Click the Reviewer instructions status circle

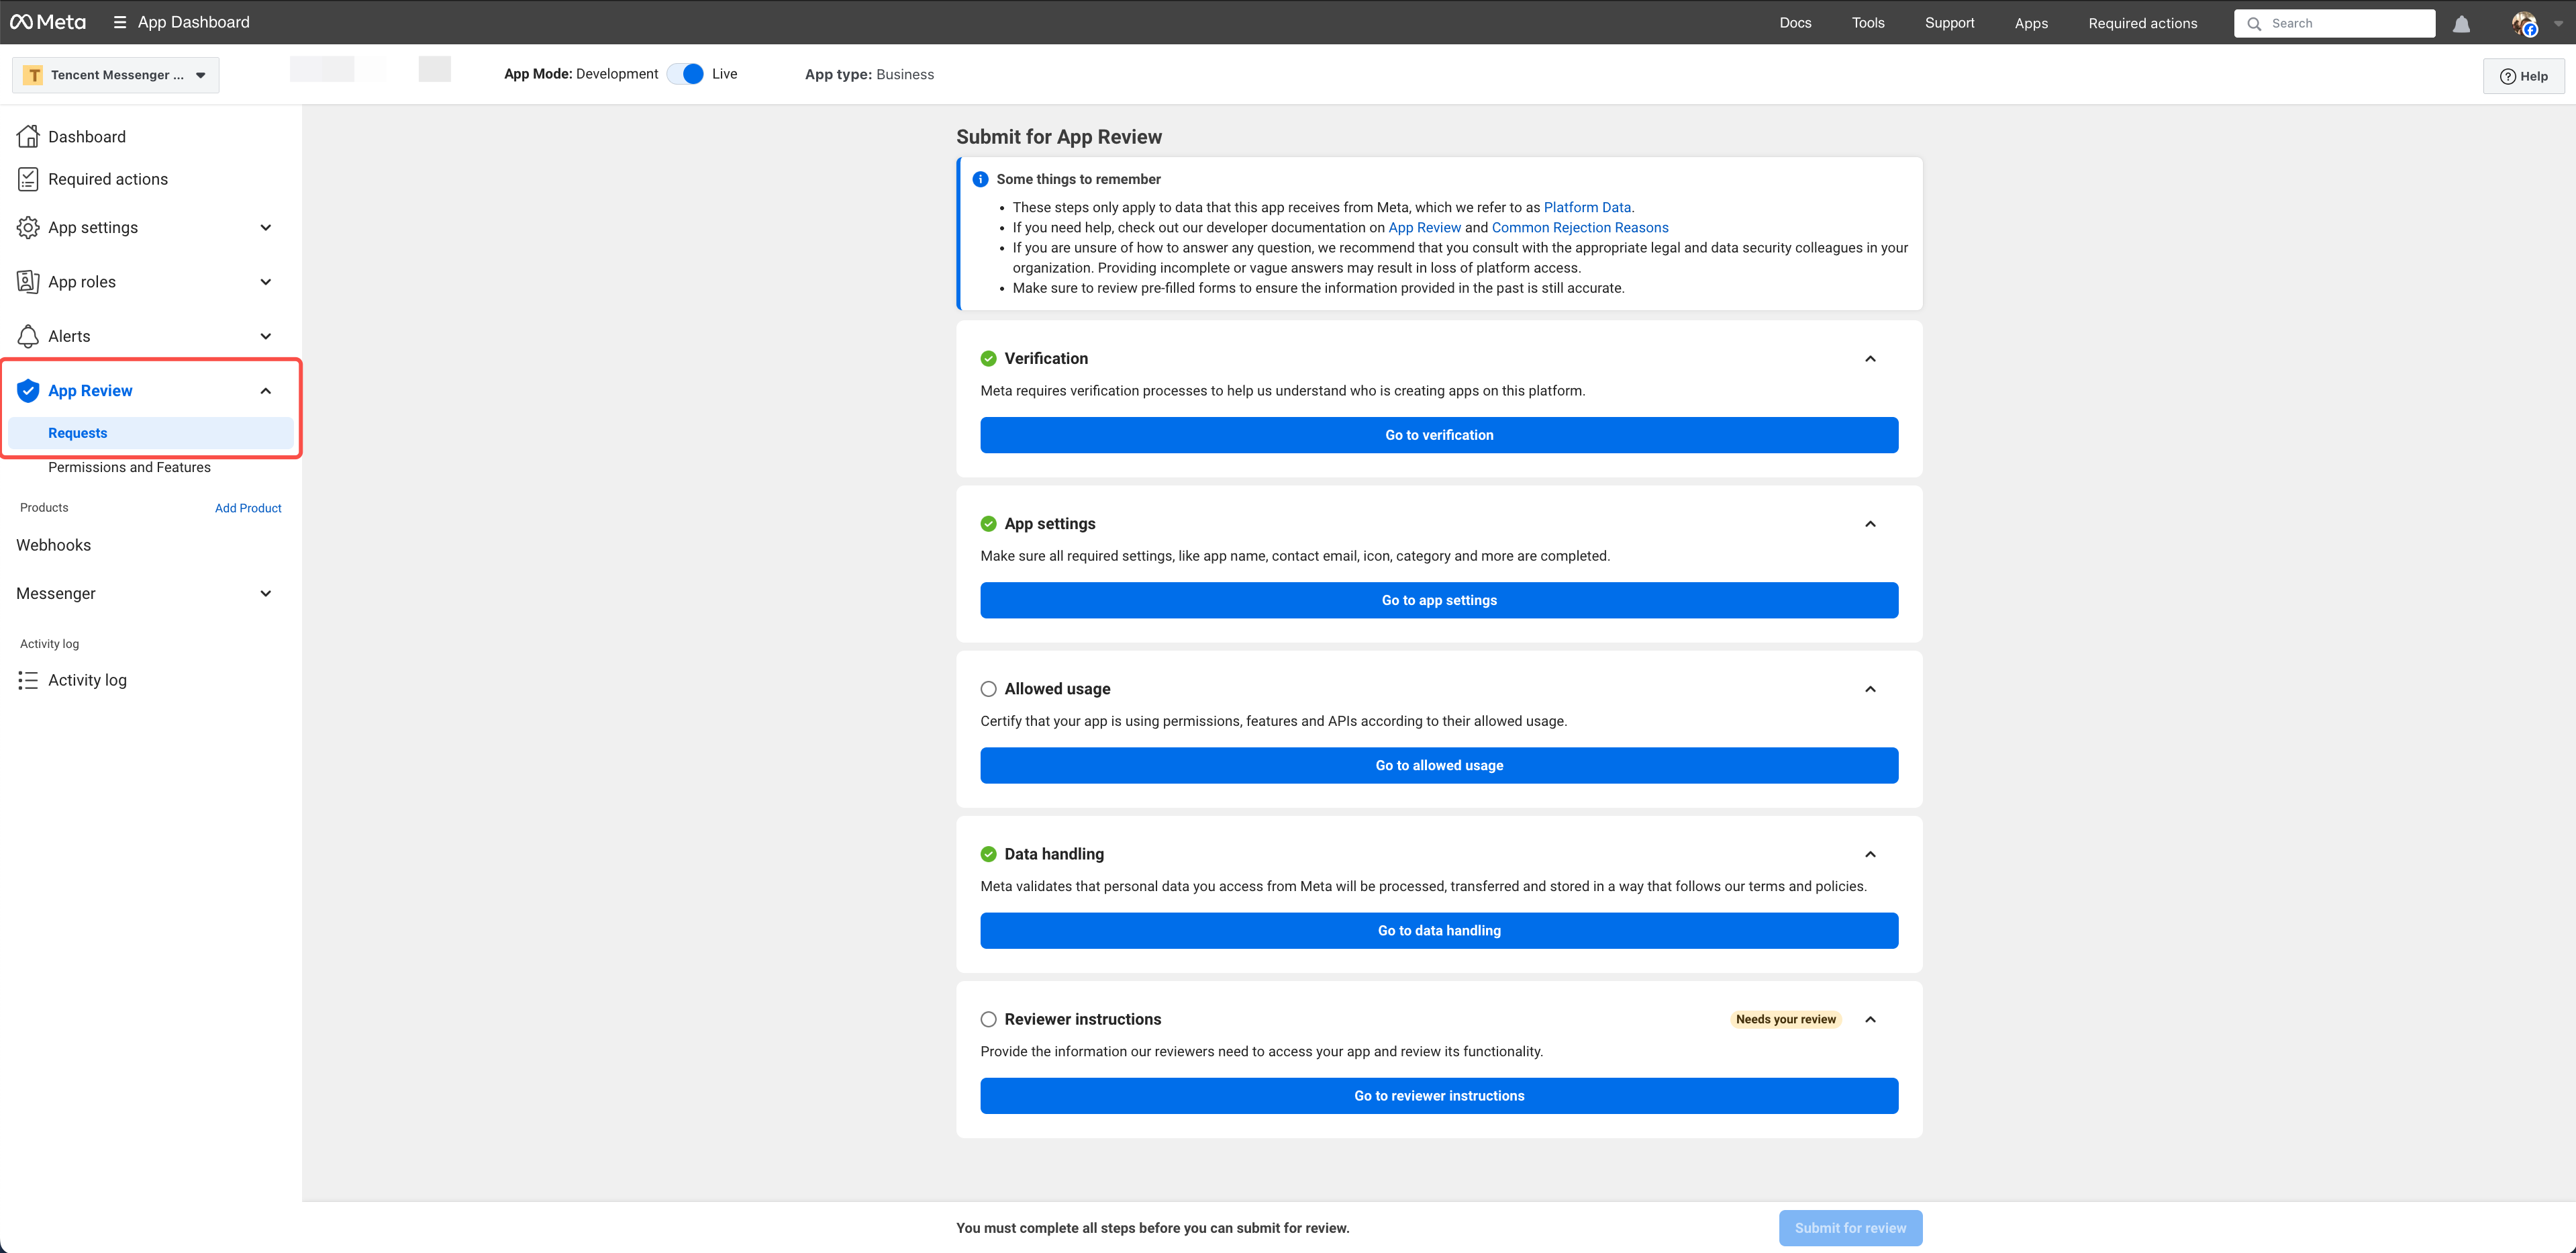[988, 1019]
